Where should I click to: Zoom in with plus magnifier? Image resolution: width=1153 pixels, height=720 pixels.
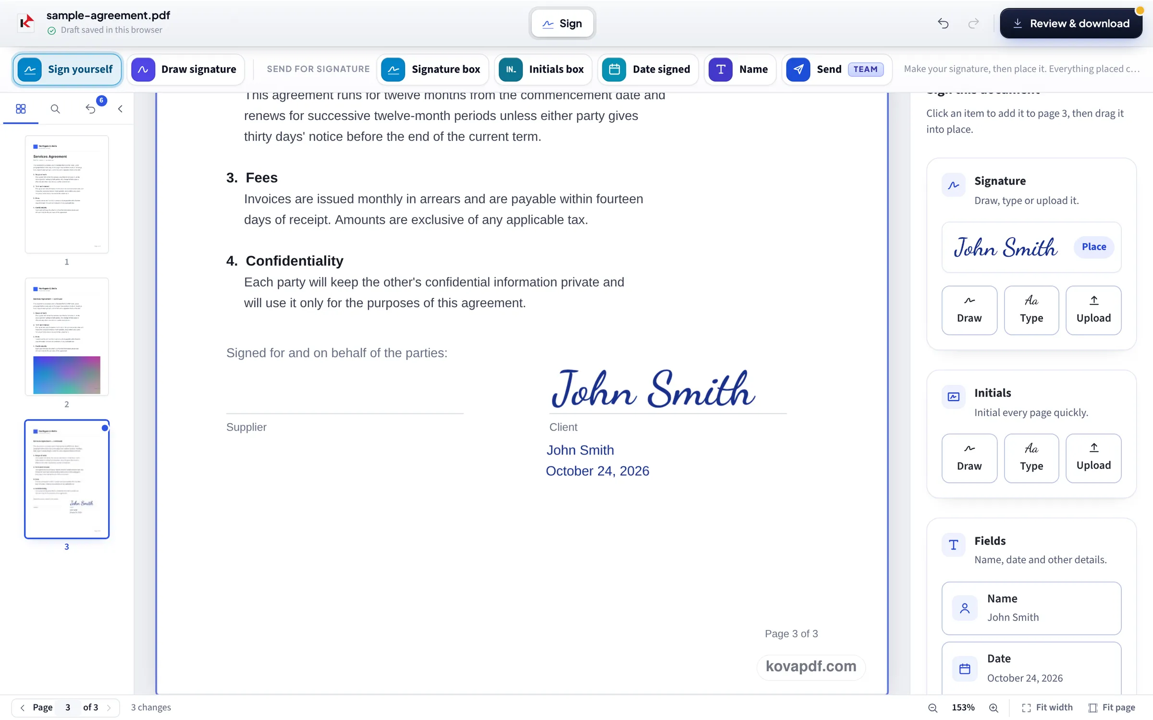pos(994,708)
